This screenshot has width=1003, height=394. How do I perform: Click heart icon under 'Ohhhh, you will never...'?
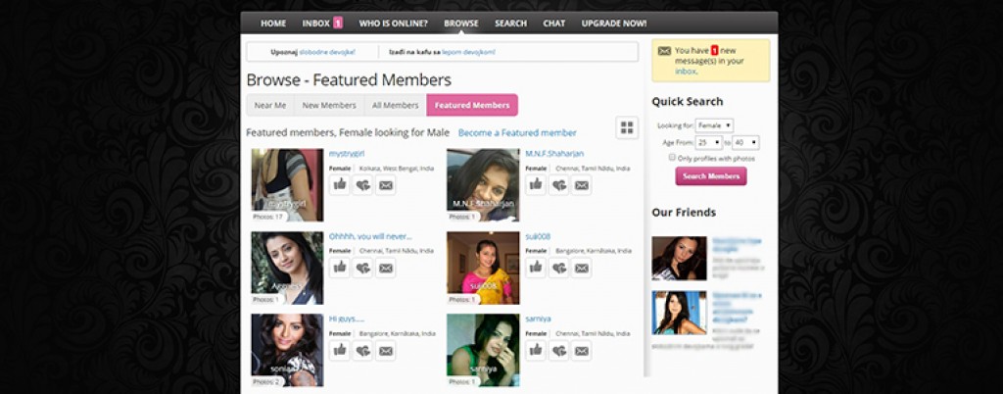click(x=362, y=268)
